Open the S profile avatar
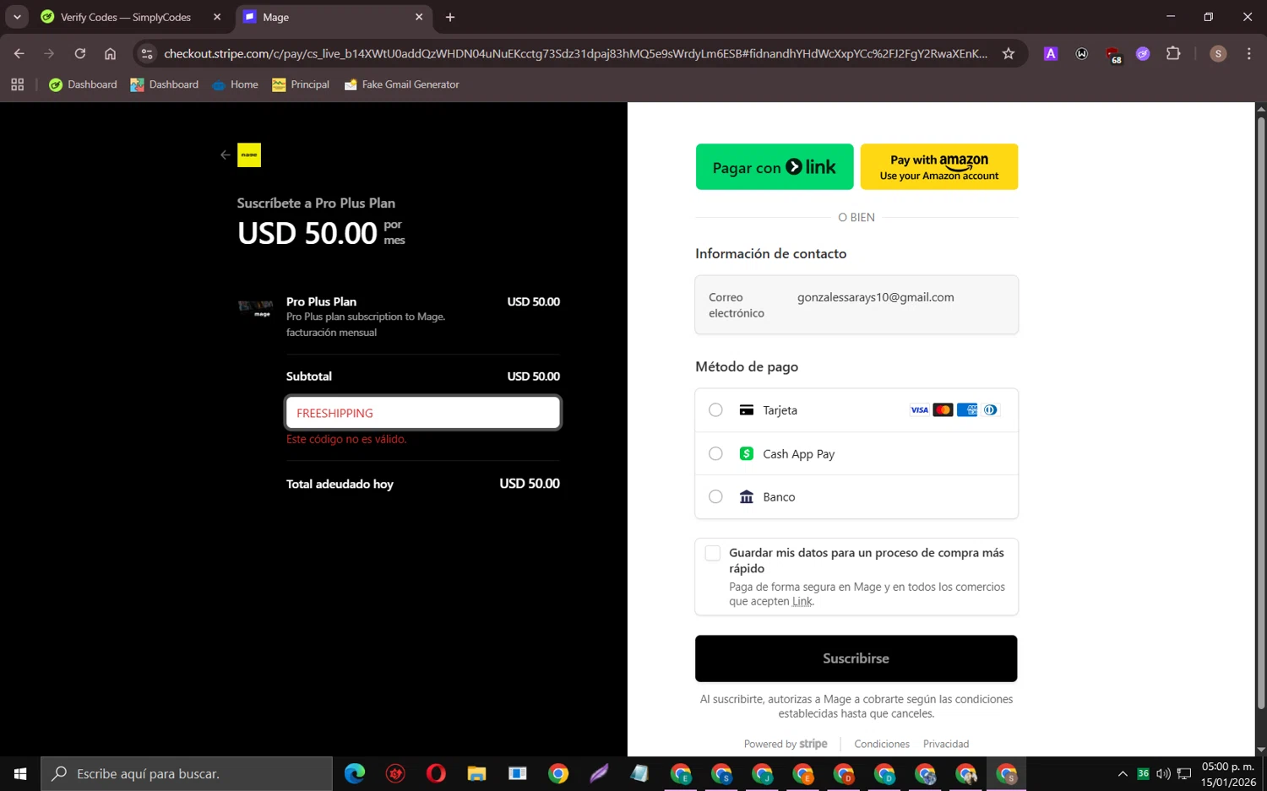The height and width of the screenshot is (791, 1267). pos(1218,53)
